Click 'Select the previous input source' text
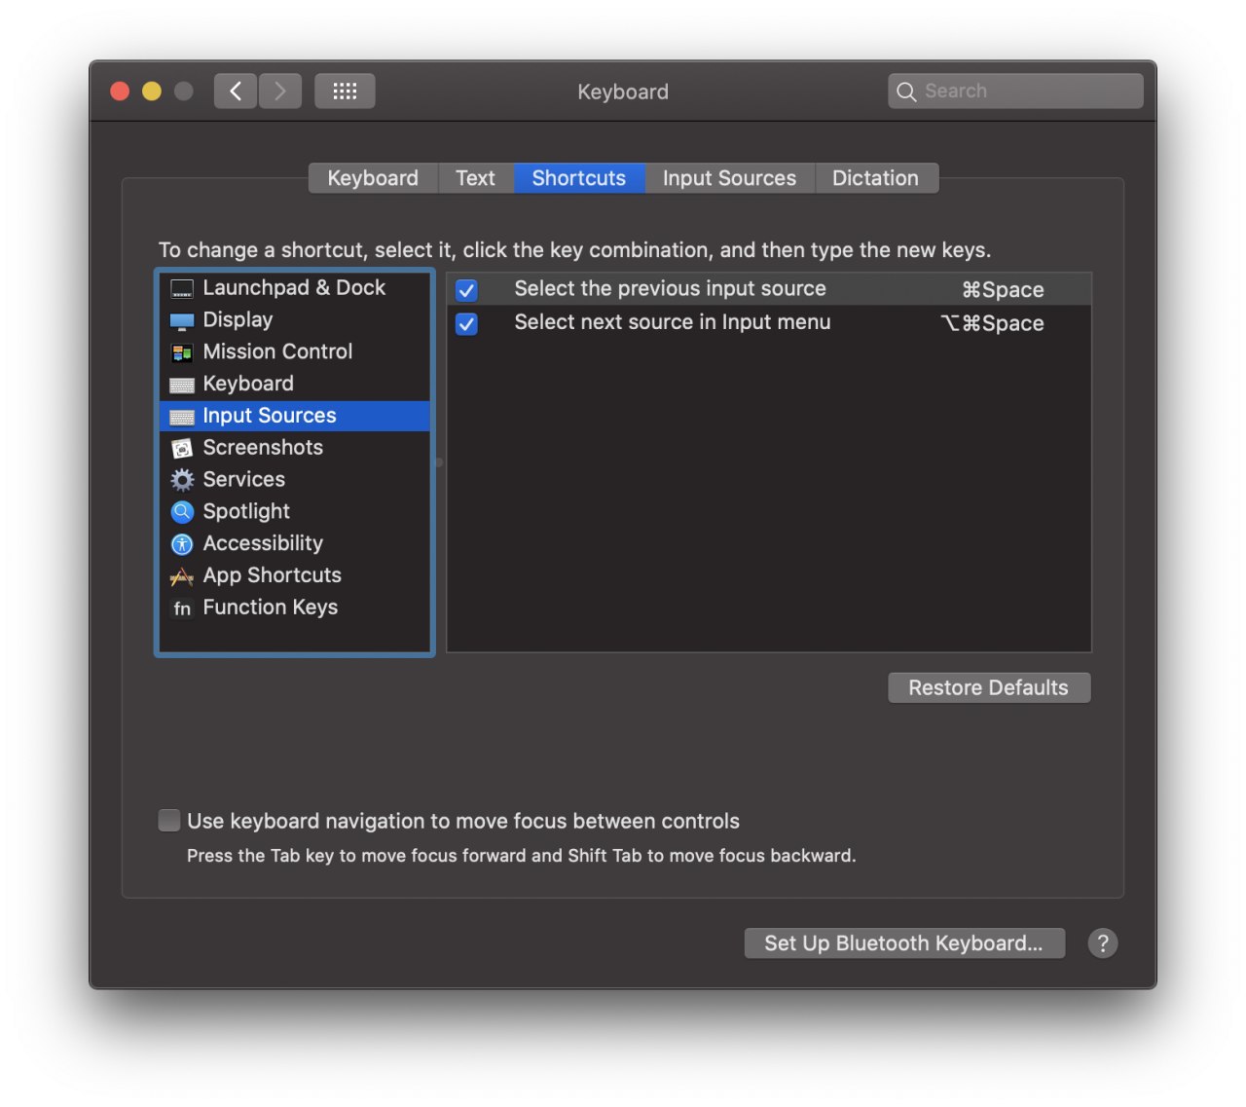 click(x=670, y=289)
